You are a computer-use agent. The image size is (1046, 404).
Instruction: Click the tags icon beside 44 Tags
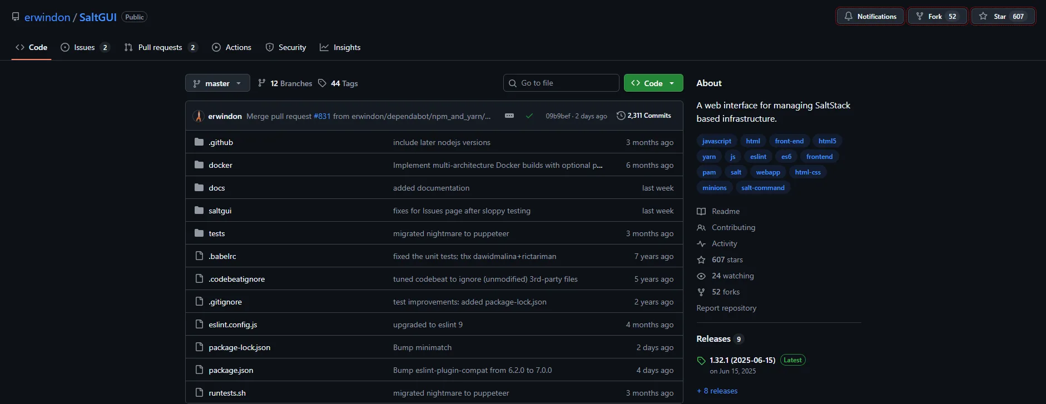(322, 83)
